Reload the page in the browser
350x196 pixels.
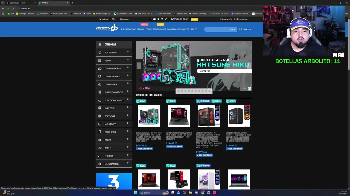pos(13,8)
